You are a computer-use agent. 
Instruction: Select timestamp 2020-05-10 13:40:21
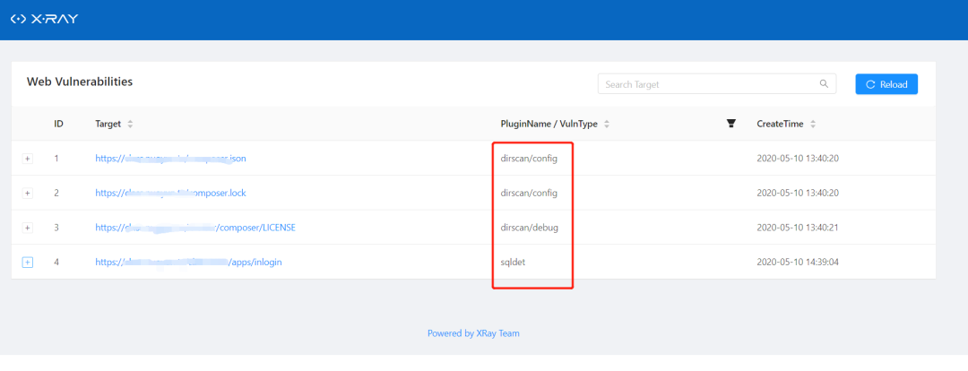coord(798,228)
